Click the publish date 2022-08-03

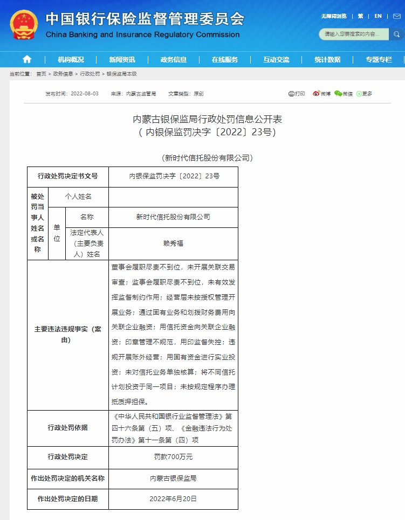85,94
